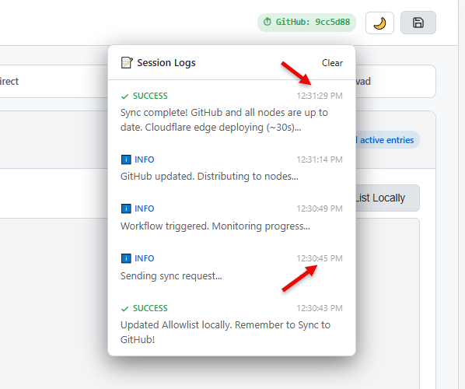Viewport: 465px width, 389px height.
Task: Click the Session Logs notepad icon
Action: point(127,62)
